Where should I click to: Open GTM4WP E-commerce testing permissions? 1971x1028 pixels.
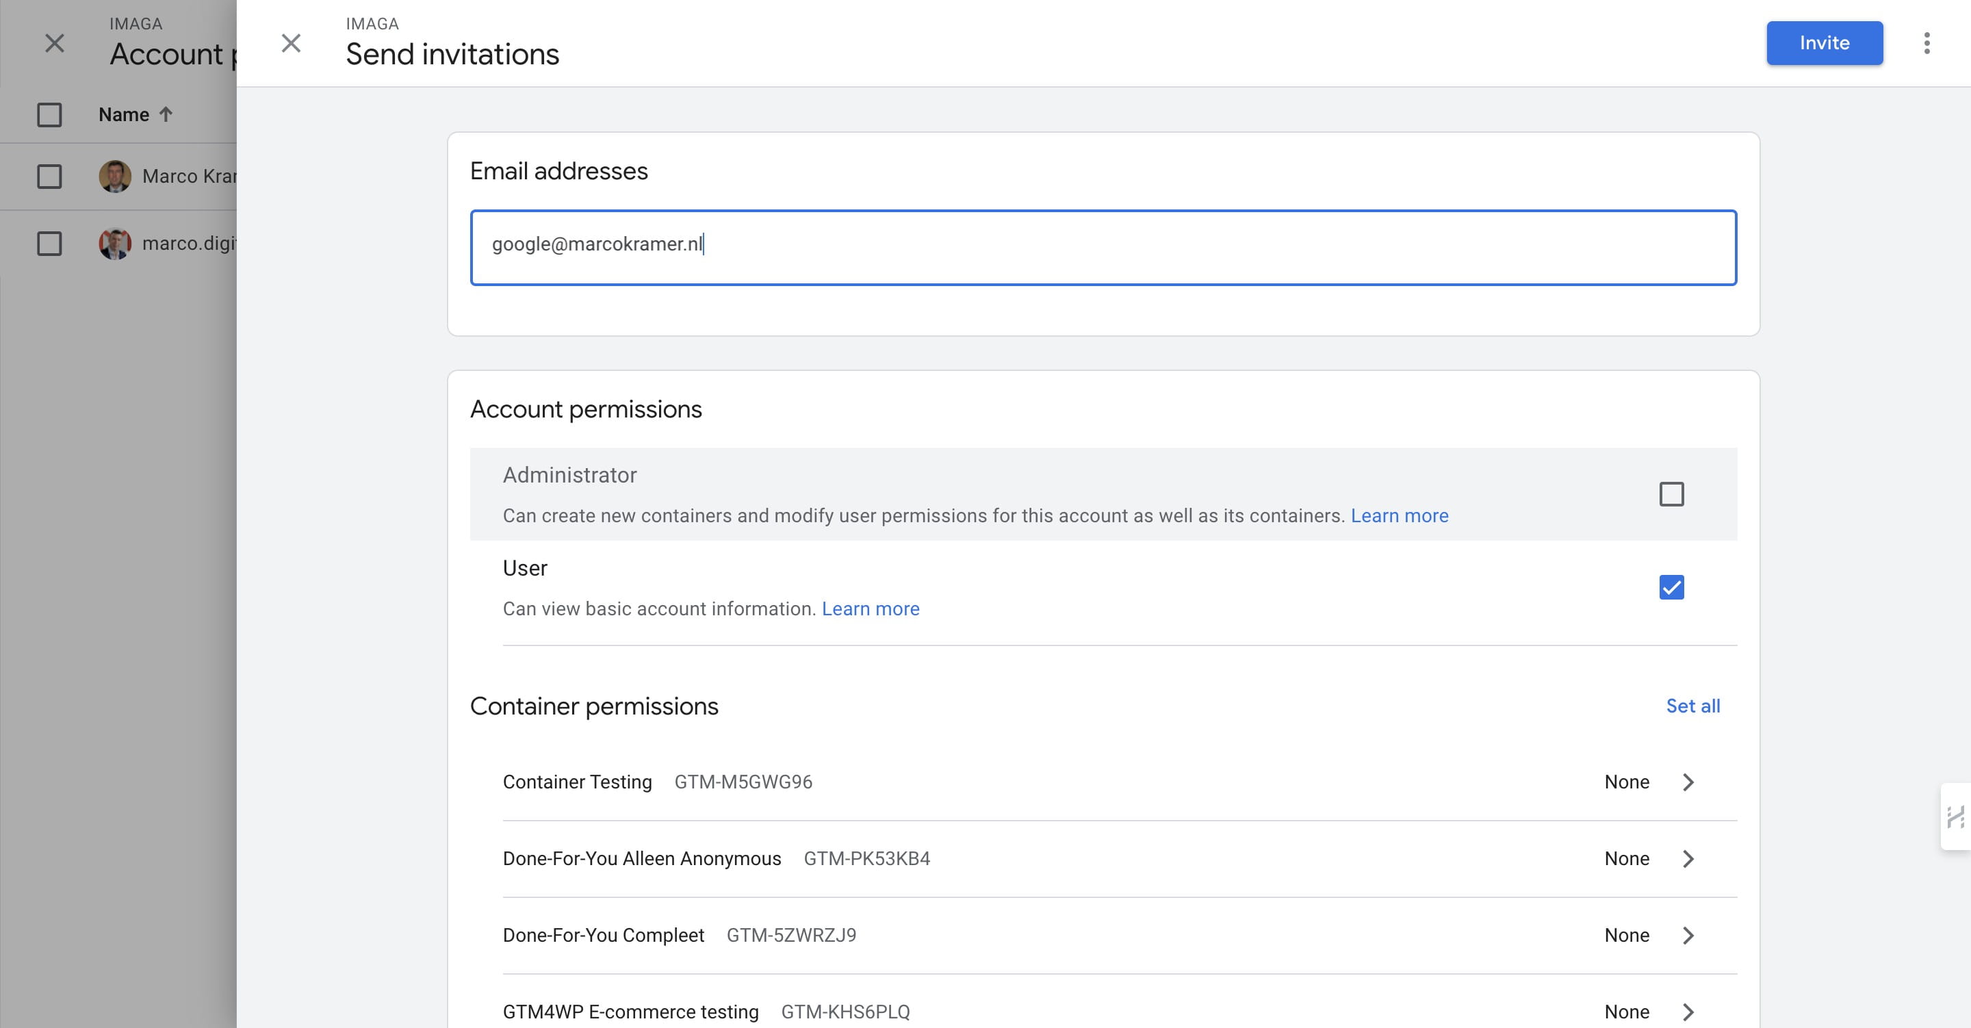1688,1011
